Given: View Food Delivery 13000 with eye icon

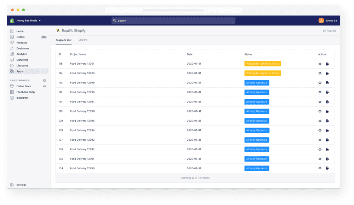Looking at the screenshot, I should 320,74.
